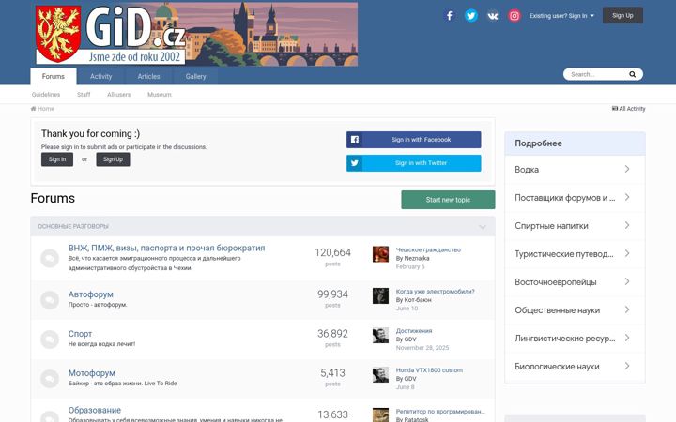Screen dimensions: 676x422
Task: Collapse the Основные разговоры category
Action: [483, 227]
